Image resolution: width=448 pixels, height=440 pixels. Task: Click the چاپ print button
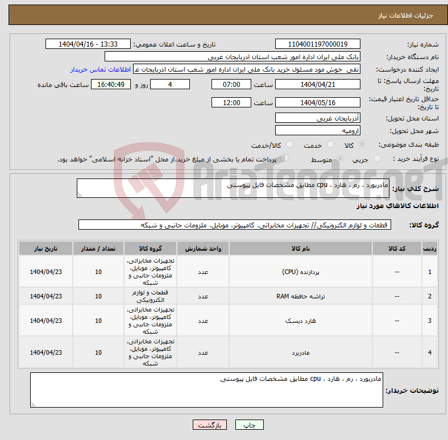(250, 425)
